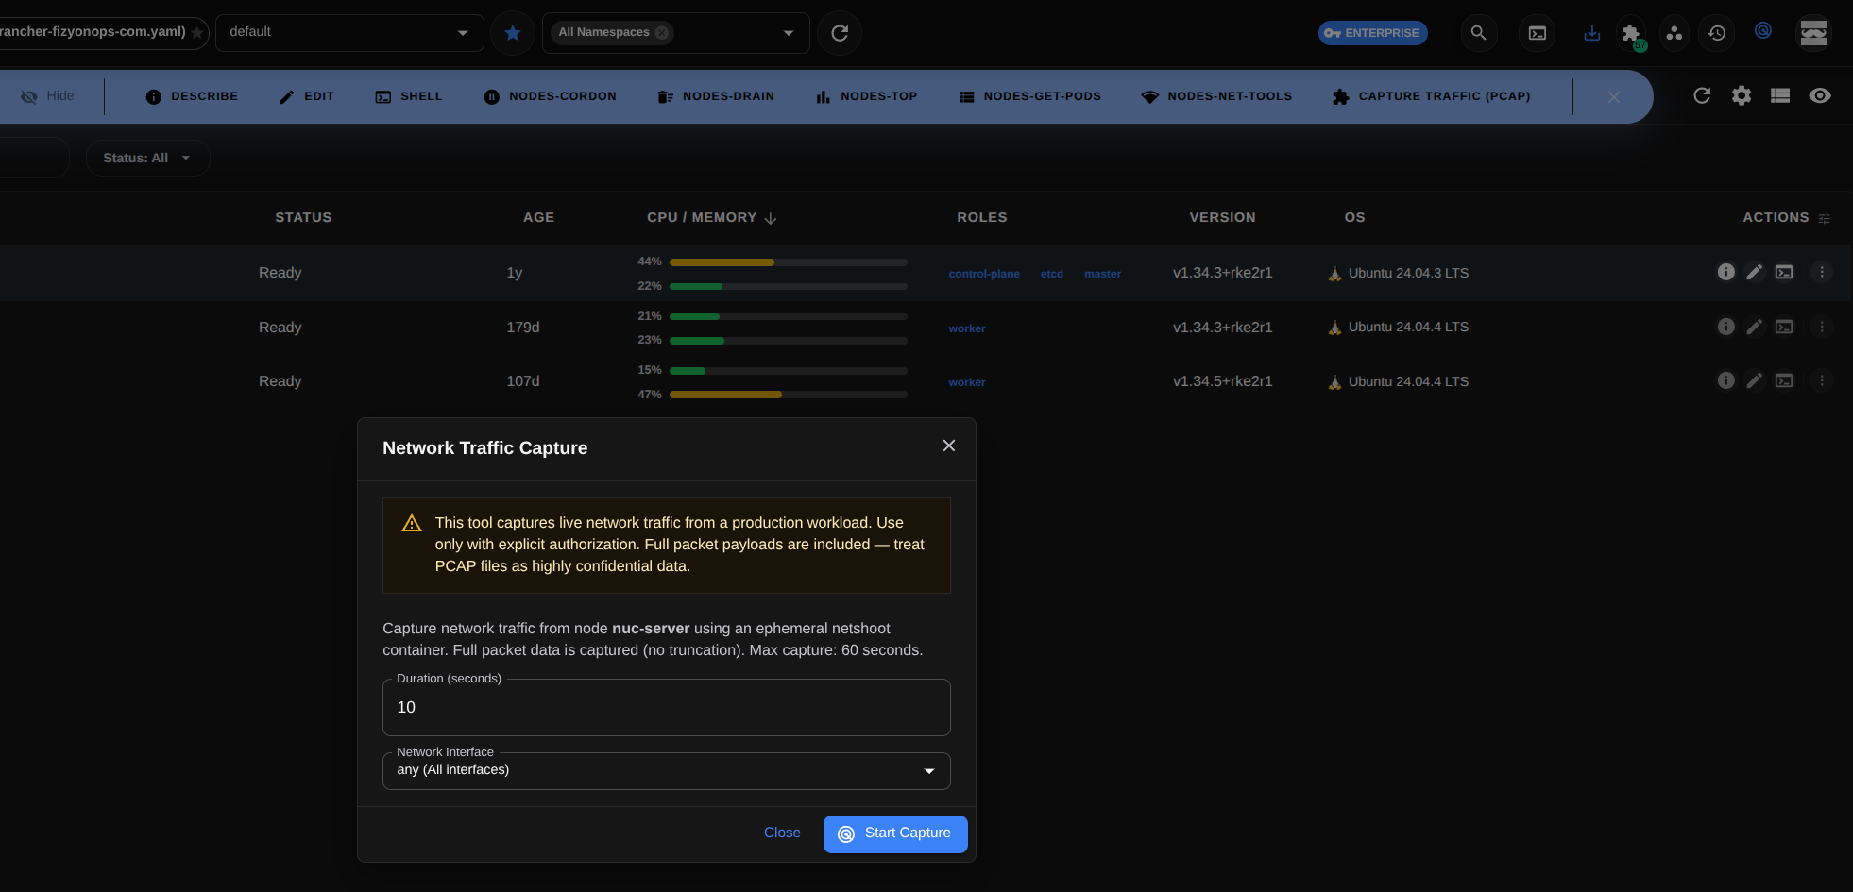Click the Duration seconds input field
The width and height of the screenshot is (1853, 892).
click(666, 707)
